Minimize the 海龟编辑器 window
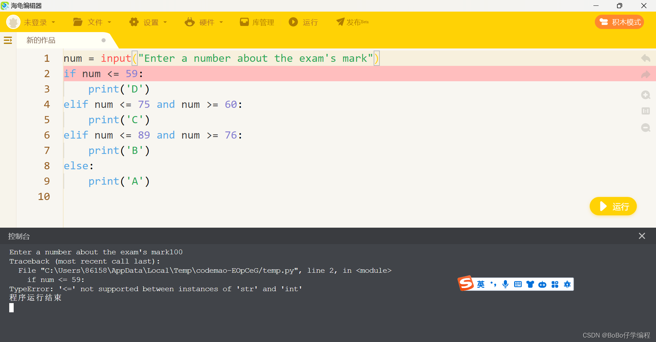Viewport: 656px width, 342px height. (x=596, y=5)
